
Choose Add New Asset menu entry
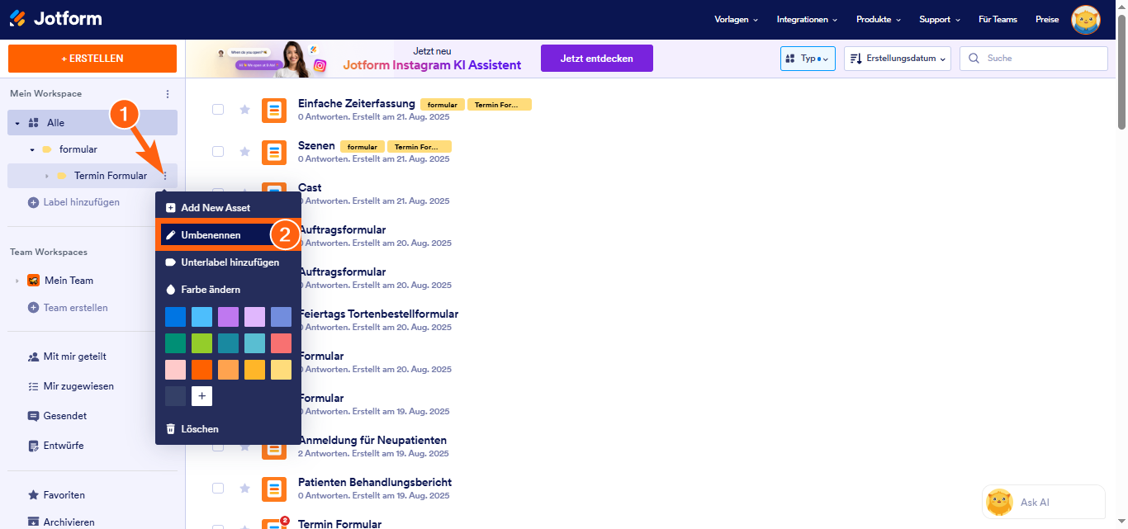(228, 208)
